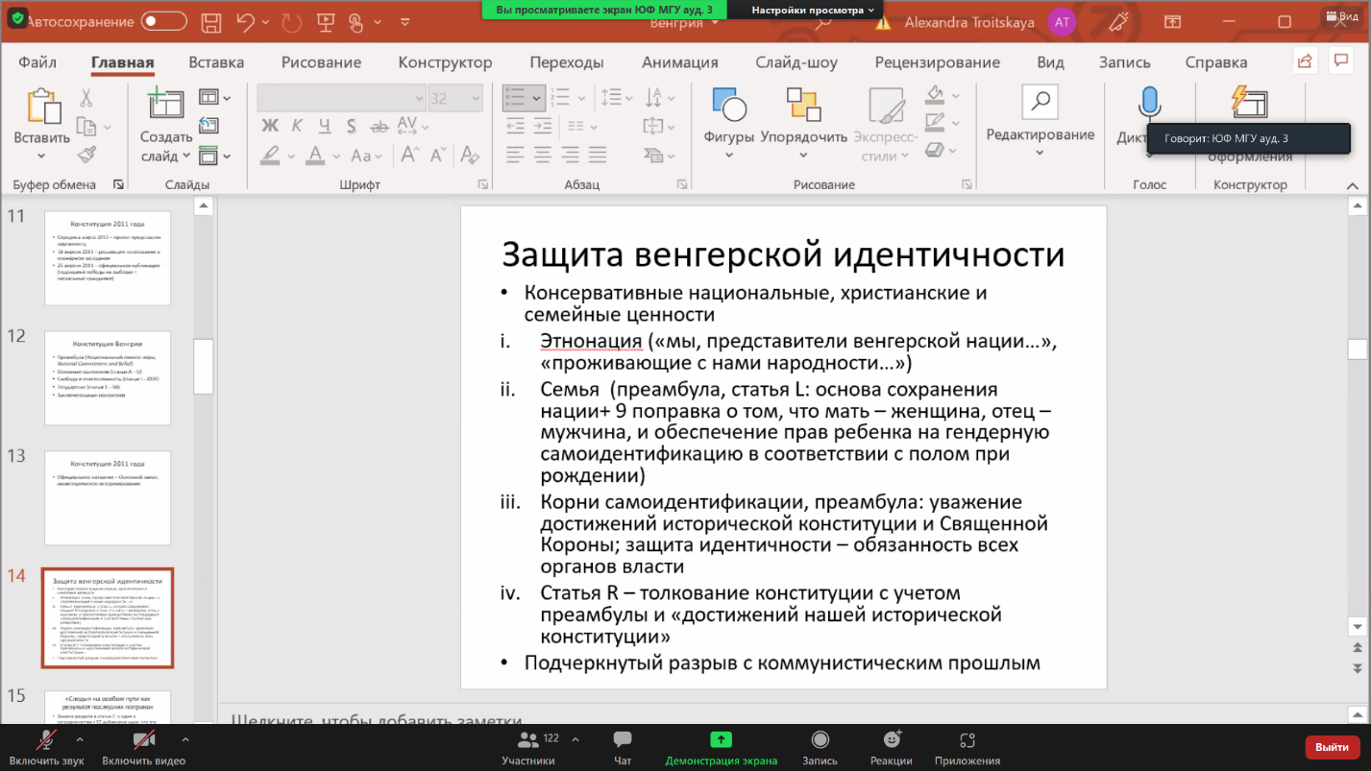Switch to Вставка tab
The width and height of the screenshot is (1371, 771).
click(x=216, y=62)
